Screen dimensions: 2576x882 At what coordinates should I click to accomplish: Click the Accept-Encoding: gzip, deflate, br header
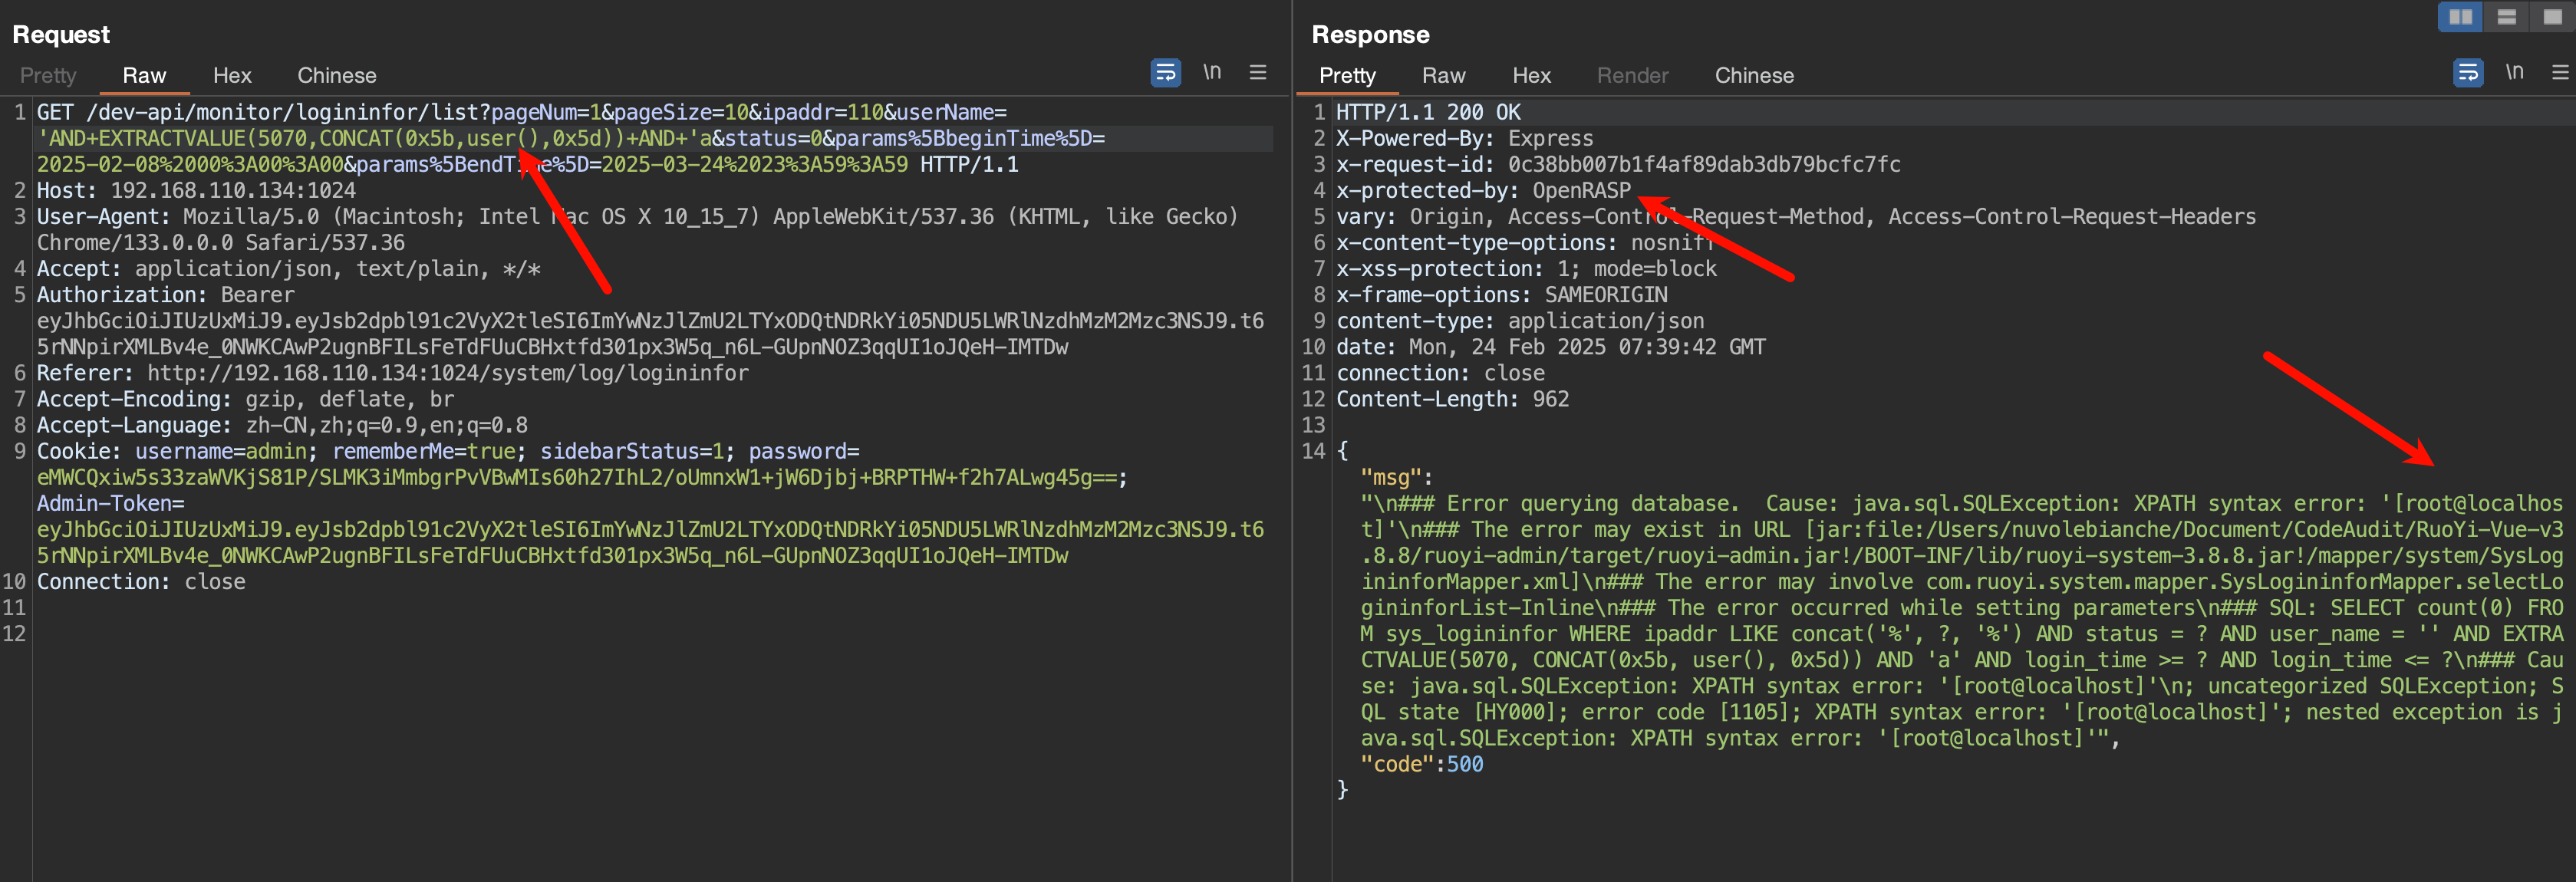click(245, 399)
